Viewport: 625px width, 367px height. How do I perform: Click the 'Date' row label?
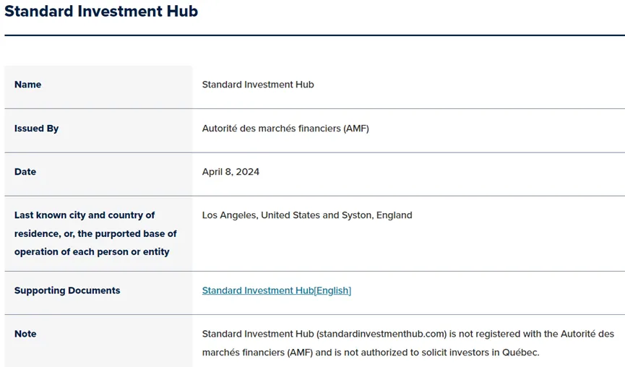[25, 172]
